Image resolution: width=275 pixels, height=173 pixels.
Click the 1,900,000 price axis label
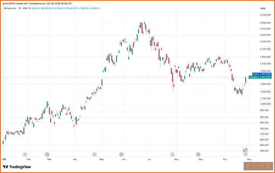pyautogui.click(x=265, y=57)
